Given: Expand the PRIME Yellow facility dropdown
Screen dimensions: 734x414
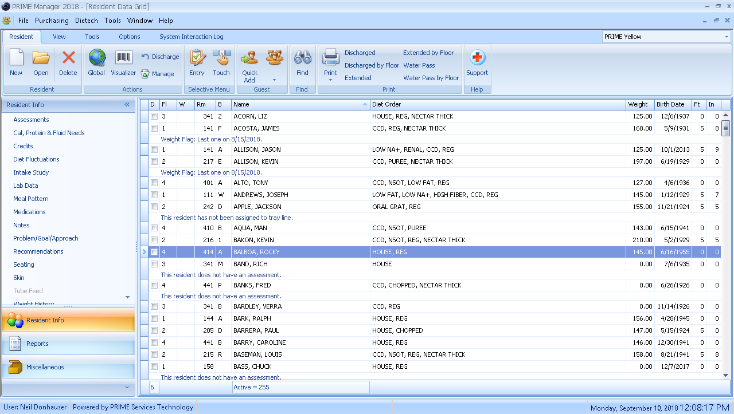Looking at the screenshot, I should (727, 37).
